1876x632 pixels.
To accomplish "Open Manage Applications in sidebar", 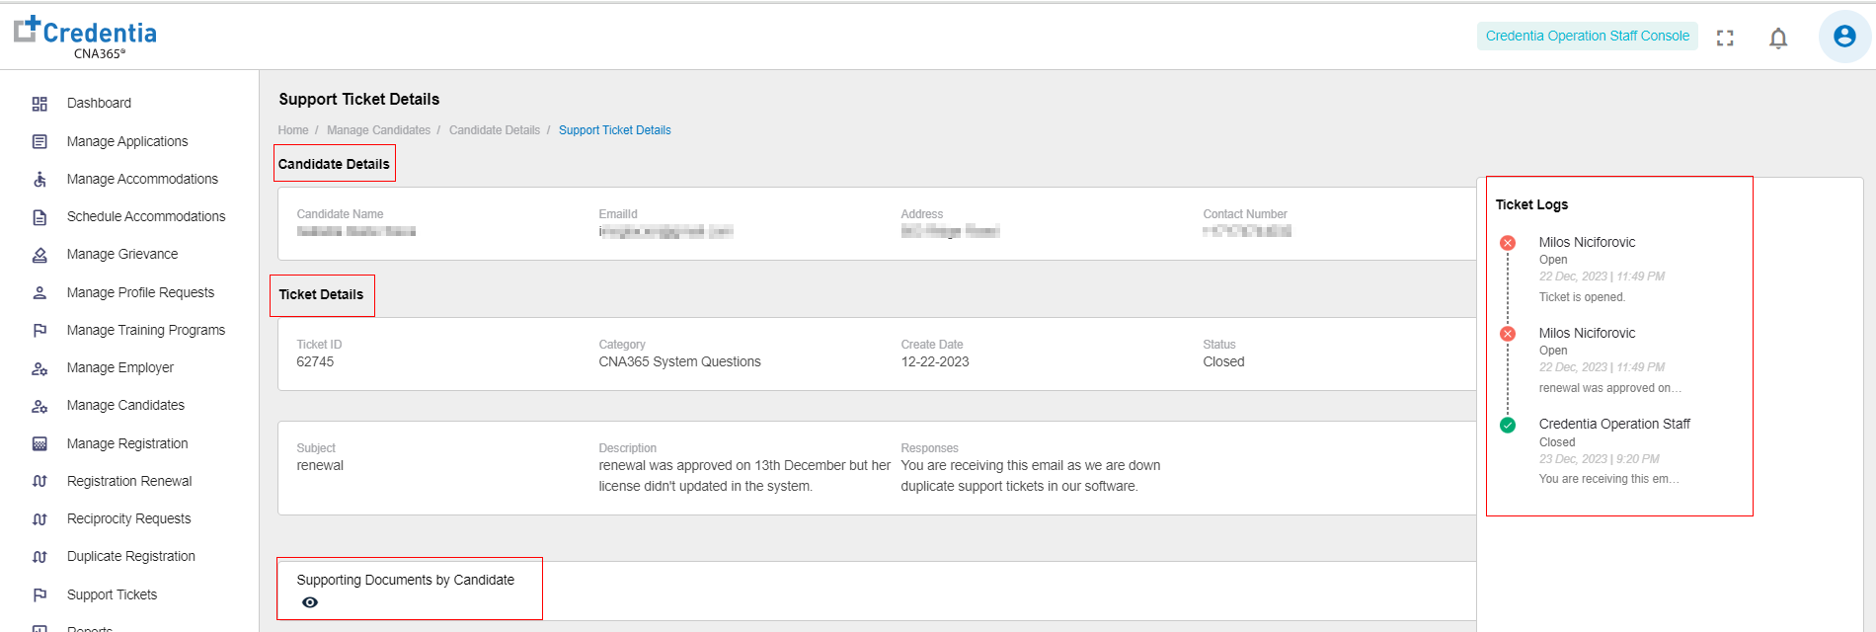I will pyautogui.click(x=127, y=141).
